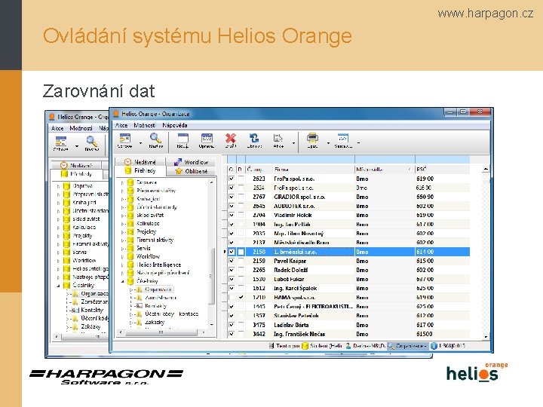Click the tree panel horizontal scrollbar
Screen dimensions: 543x407
161,332
